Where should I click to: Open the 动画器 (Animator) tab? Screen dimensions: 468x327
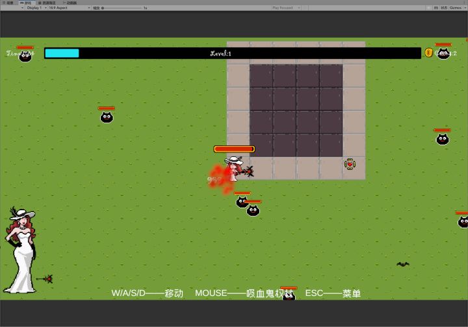pos(70,3)
